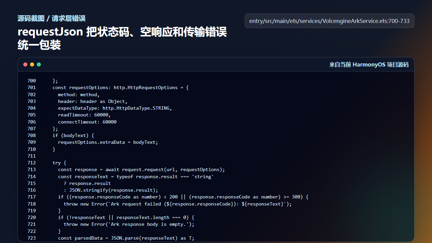Click line number 719

[32, 211]
